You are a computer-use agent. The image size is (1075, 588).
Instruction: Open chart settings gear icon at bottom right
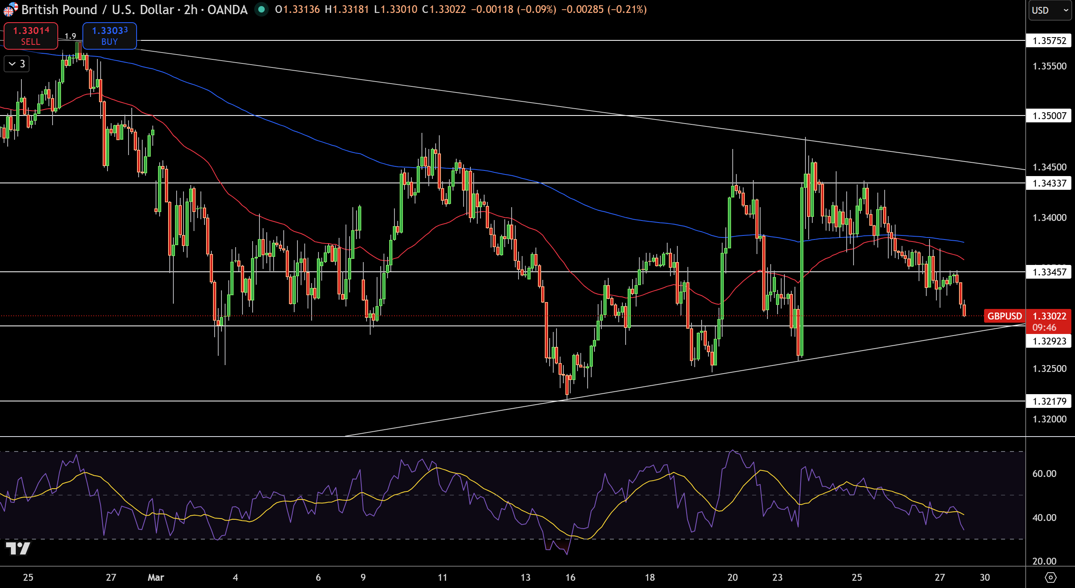pos(1050,577)
